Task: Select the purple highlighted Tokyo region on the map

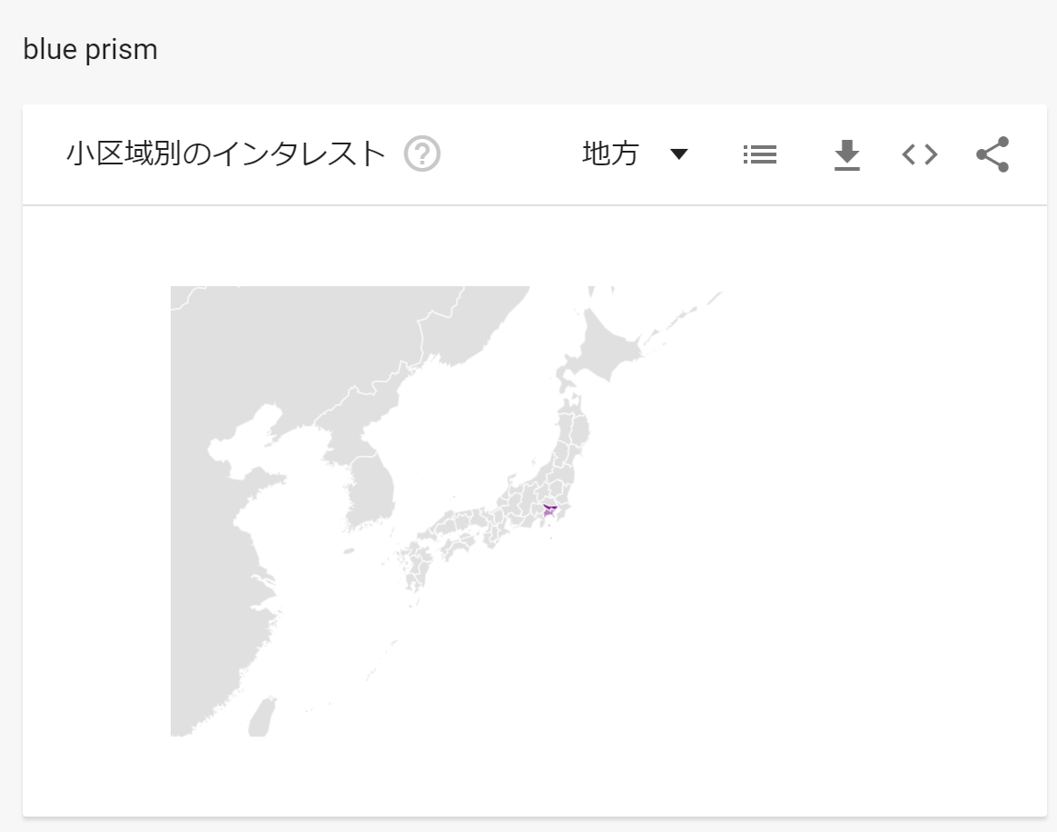Action: pos(548,510)
